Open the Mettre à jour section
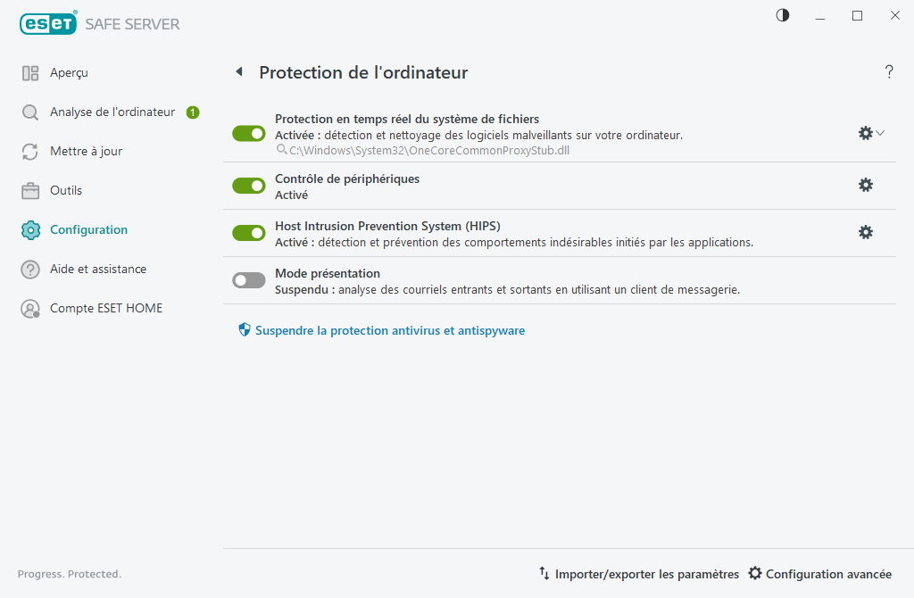Image resolution: width=914 pixels, height=598 pixels. [x=85, y=151]
